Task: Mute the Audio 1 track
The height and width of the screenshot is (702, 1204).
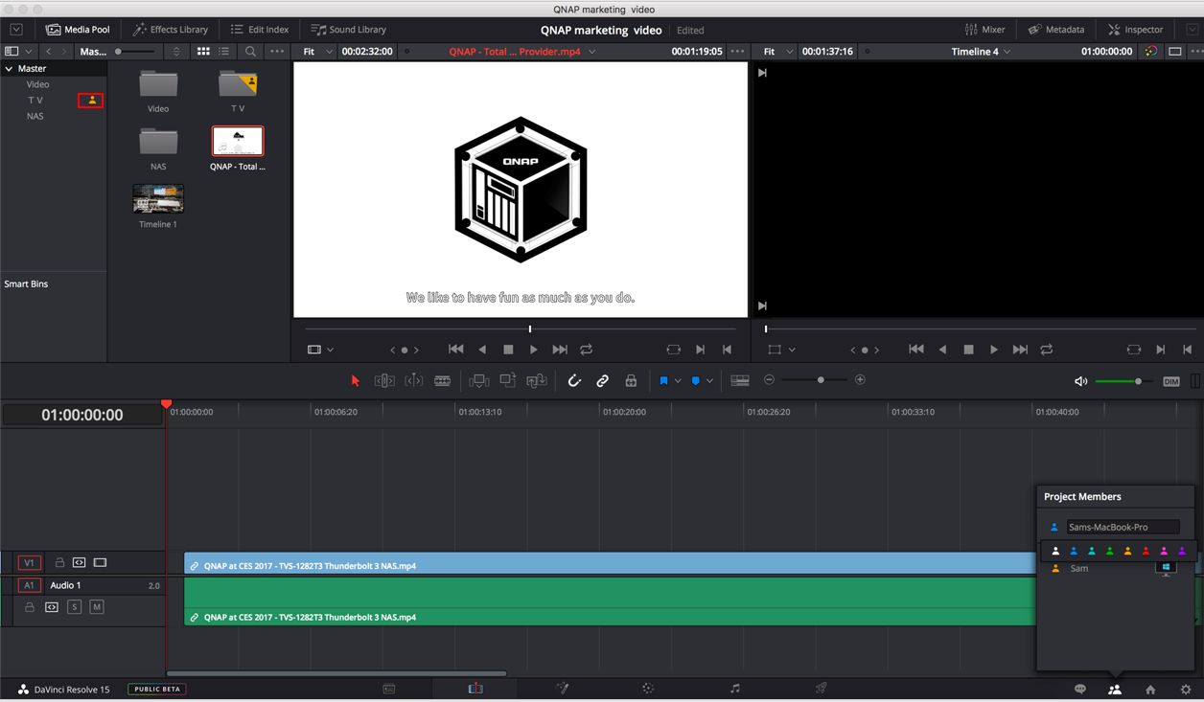Action: [97, 607]
